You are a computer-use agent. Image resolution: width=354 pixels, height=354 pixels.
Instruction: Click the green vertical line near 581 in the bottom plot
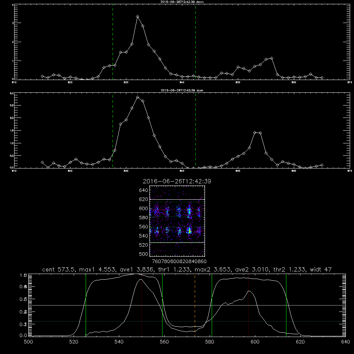point(212,305)
